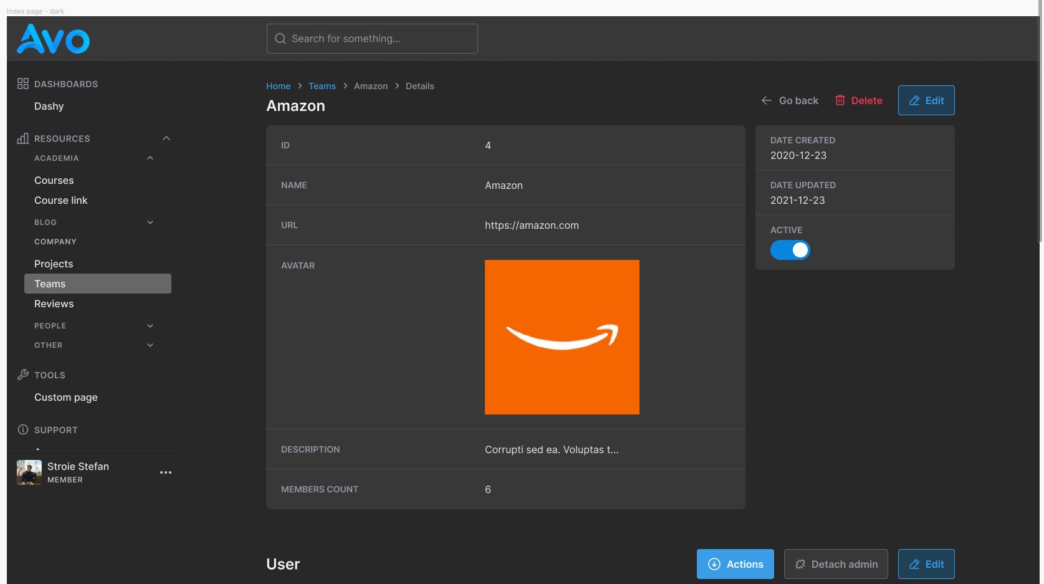The width and height of the screenshot is (1044, 584).
Task: Click the Date Created value 2020-12-23
Action: [798, 155]
